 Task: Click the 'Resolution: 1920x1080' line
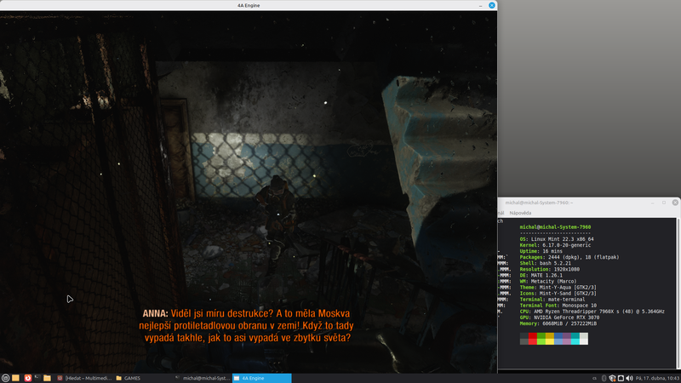pos(549,269)
